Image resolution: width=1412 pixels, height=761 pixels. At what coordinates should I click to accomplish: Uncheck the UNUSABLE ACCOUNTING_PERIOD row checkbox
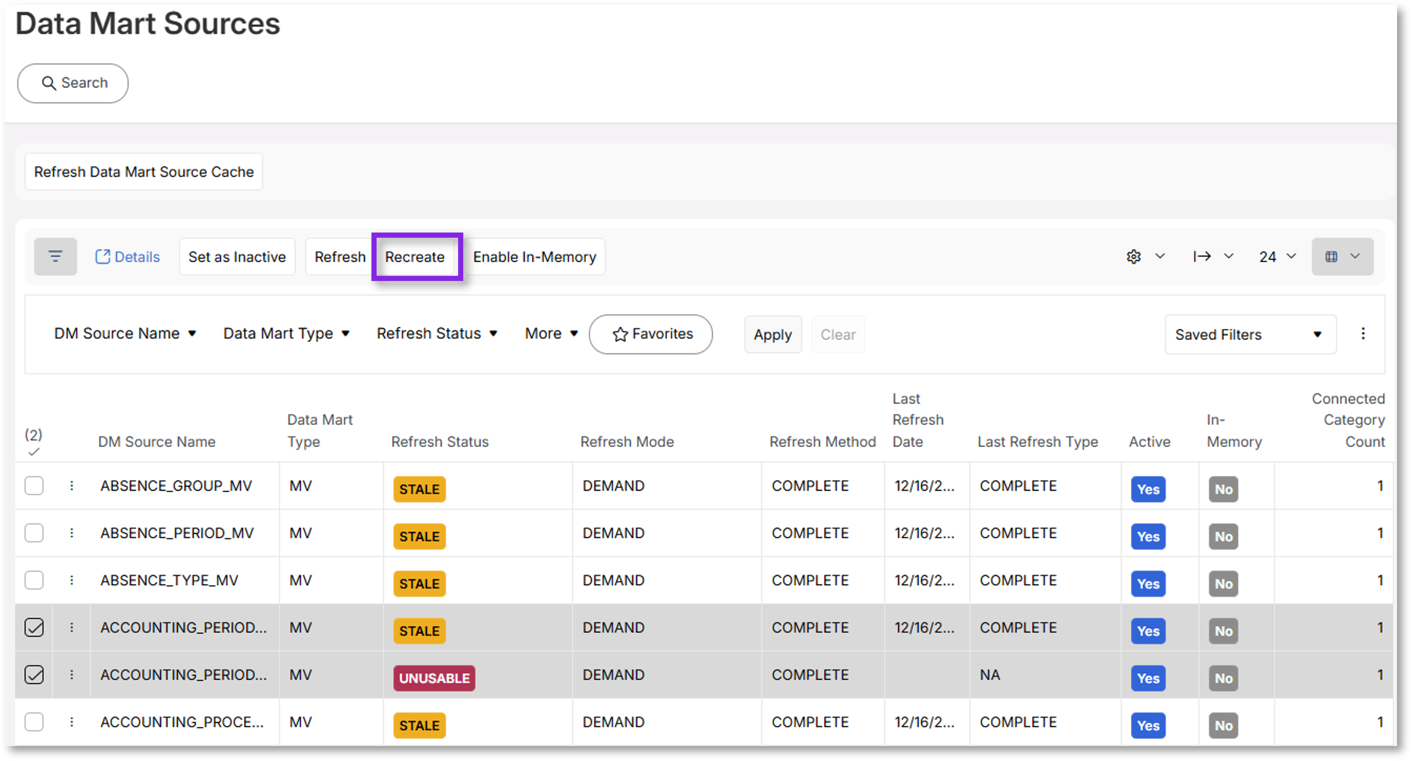(x=34, y=674)
